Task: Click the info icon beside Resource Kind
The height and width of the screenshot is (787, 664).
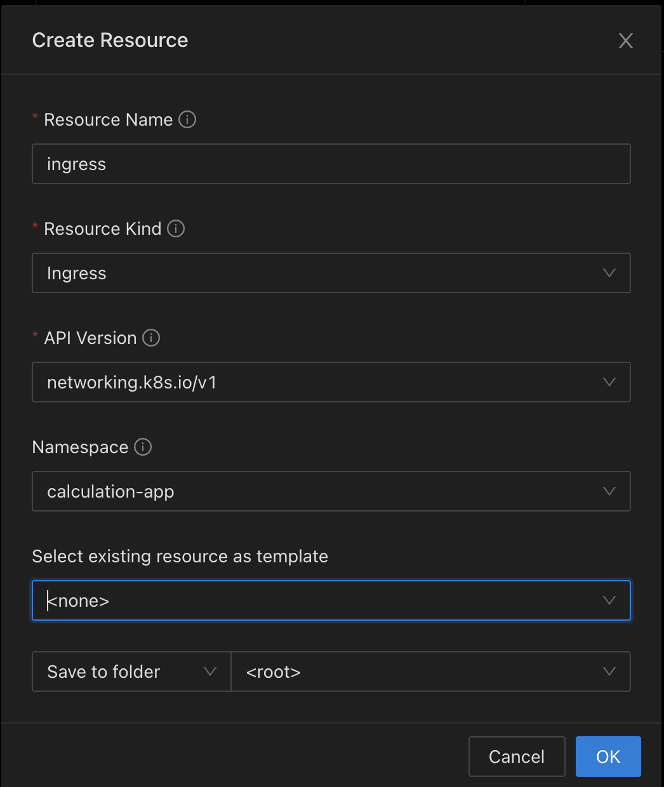Action: click(x=176, y=228)
